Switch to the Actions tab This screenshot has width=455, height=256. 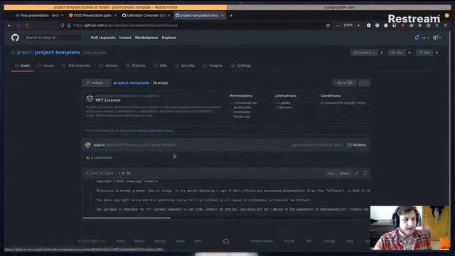point(109,65)
